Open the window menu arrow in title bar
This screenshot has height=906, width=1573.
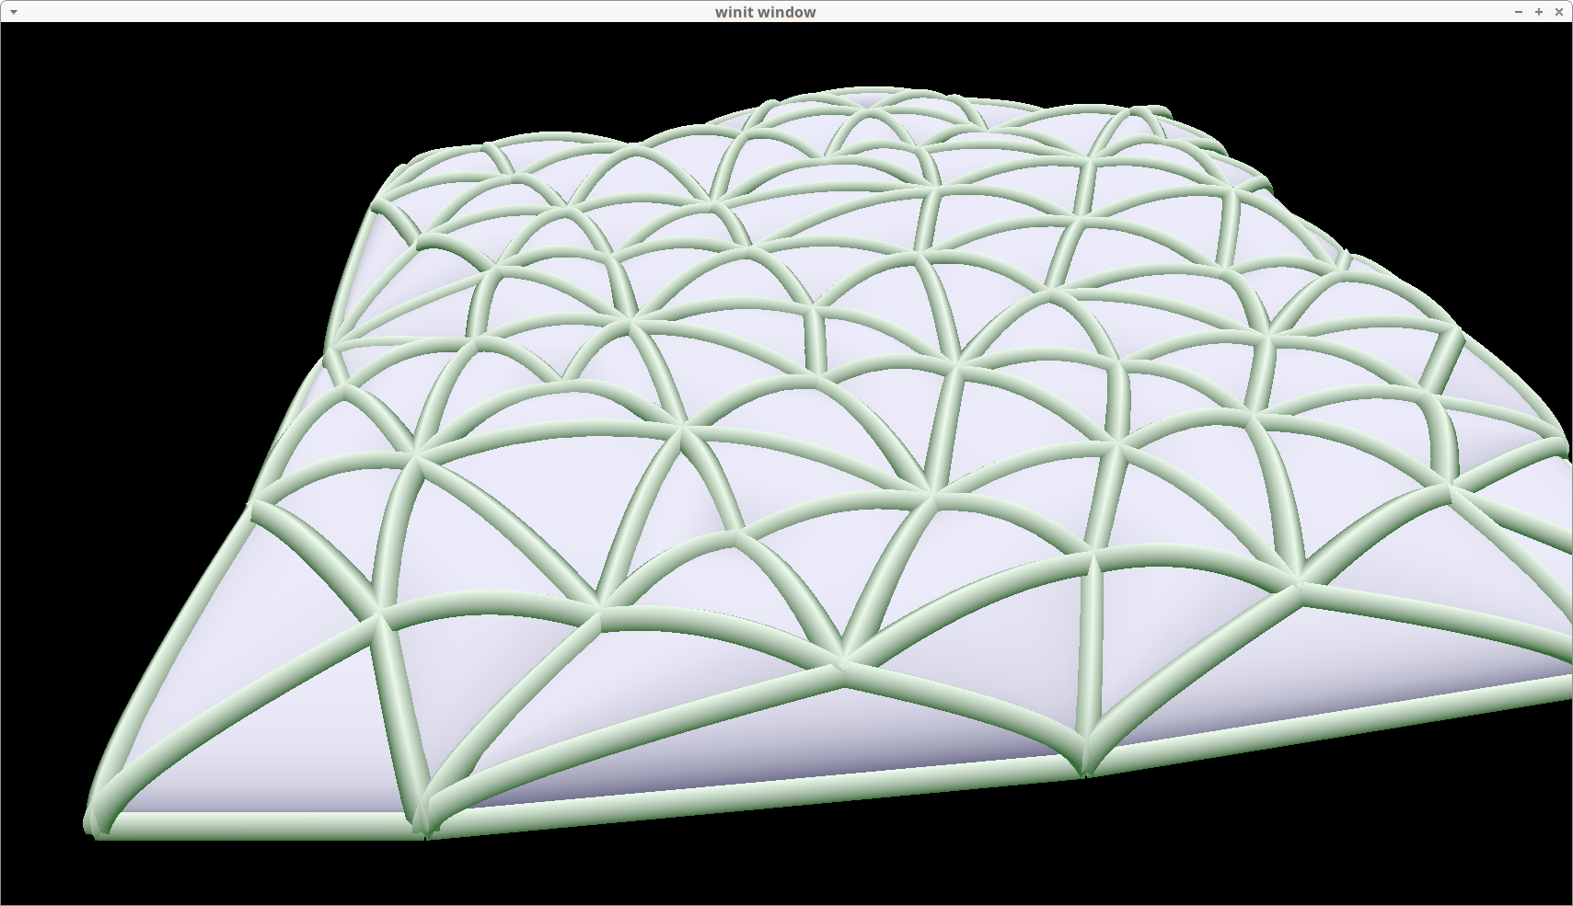[x=13, y=12]
